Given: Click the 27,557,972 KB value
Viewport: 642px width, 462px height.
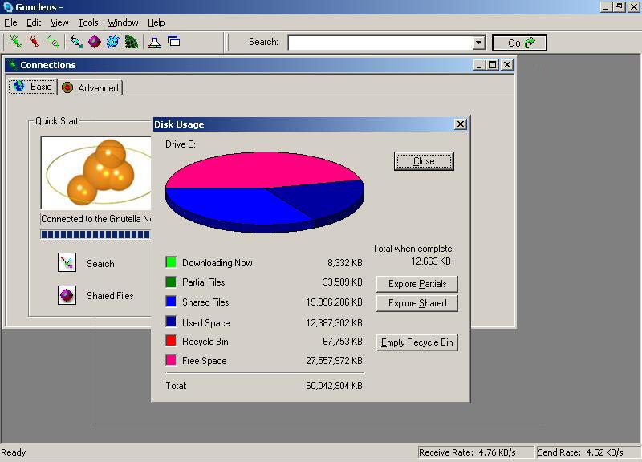Looking at the screenshot, I should 334,360.
